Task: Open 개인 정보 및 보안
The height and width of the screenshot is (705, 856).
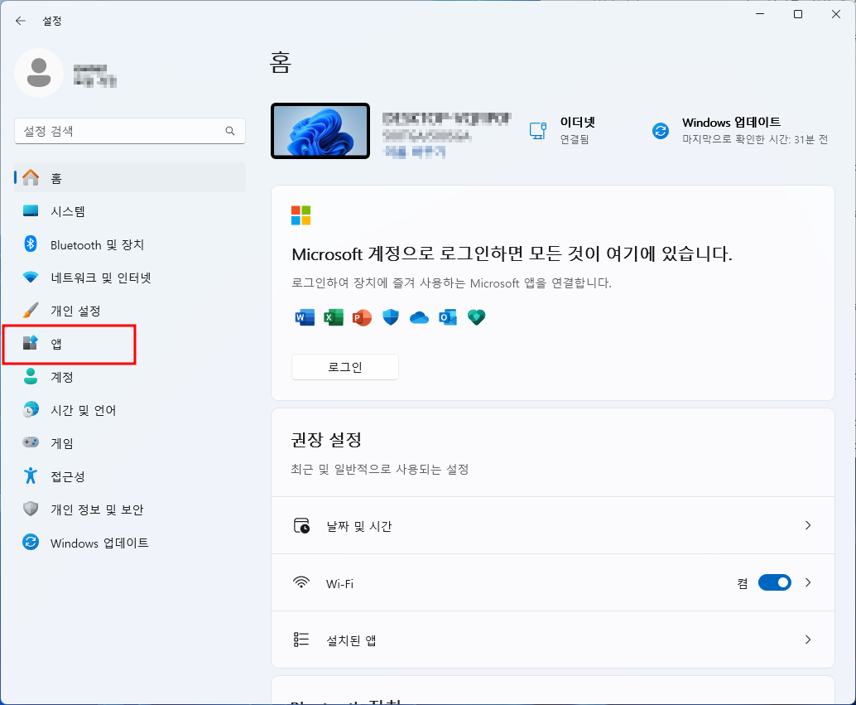Action: point(130,509)
